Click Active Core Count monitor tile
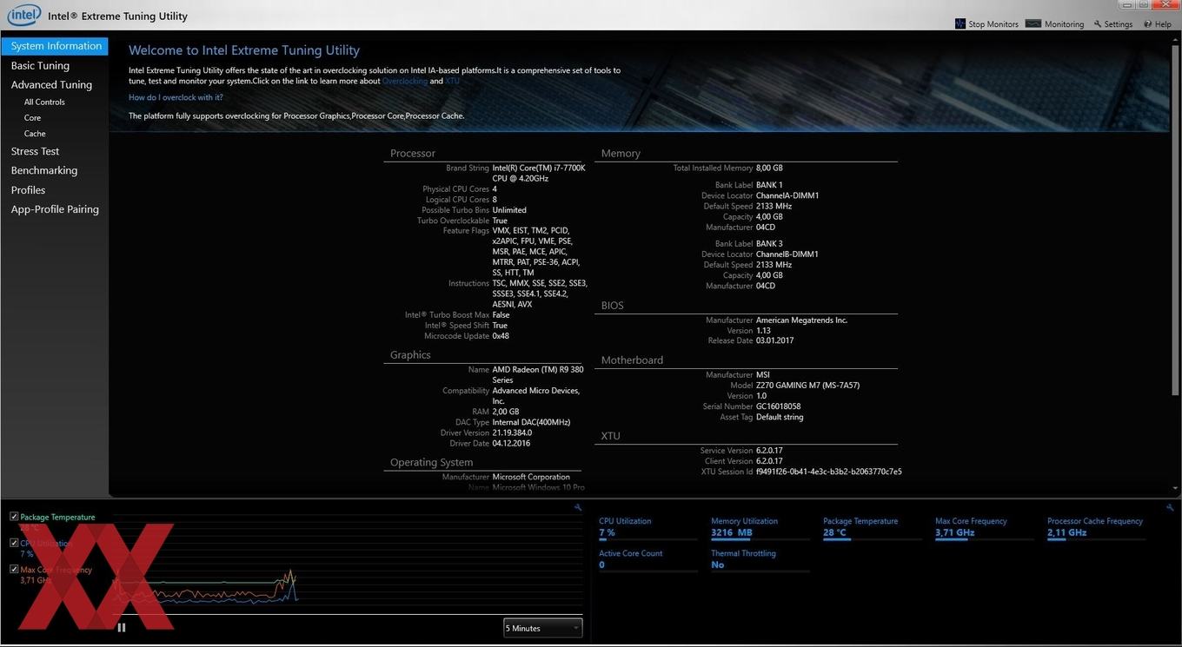This screenshot has width=1182, height=647. click(647, 560)
